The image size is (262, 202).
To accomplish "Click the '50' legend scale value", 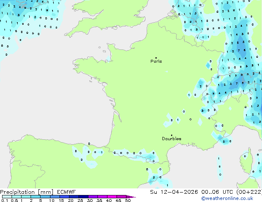I will click(128, 200).
